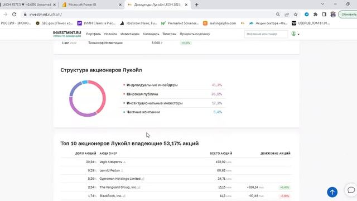Select the Дивиденды Лукойл LKOH tab

pyautogui.click(x=157, y=4)
